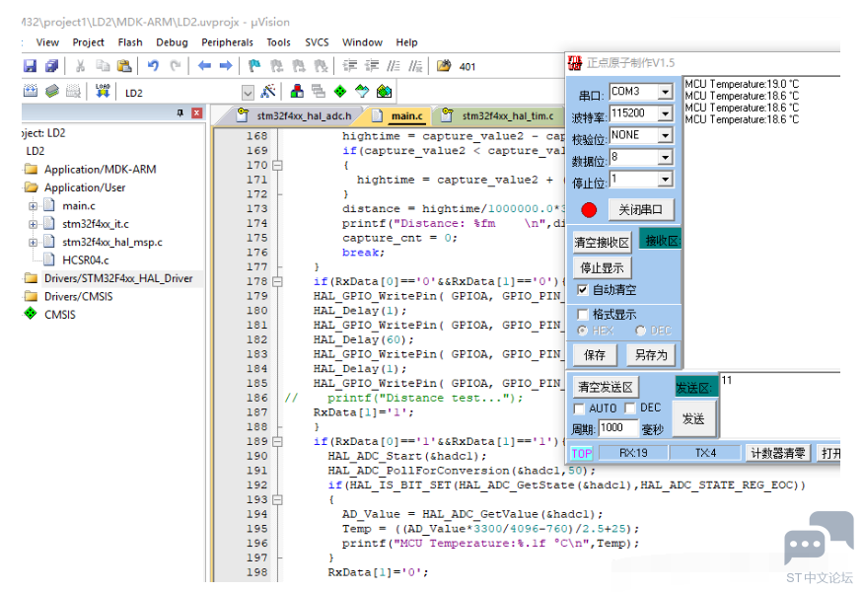The height and width of the screenshot is (593, 862).
Task: Click the Undo arrow icon
Action: coord(153,66)
